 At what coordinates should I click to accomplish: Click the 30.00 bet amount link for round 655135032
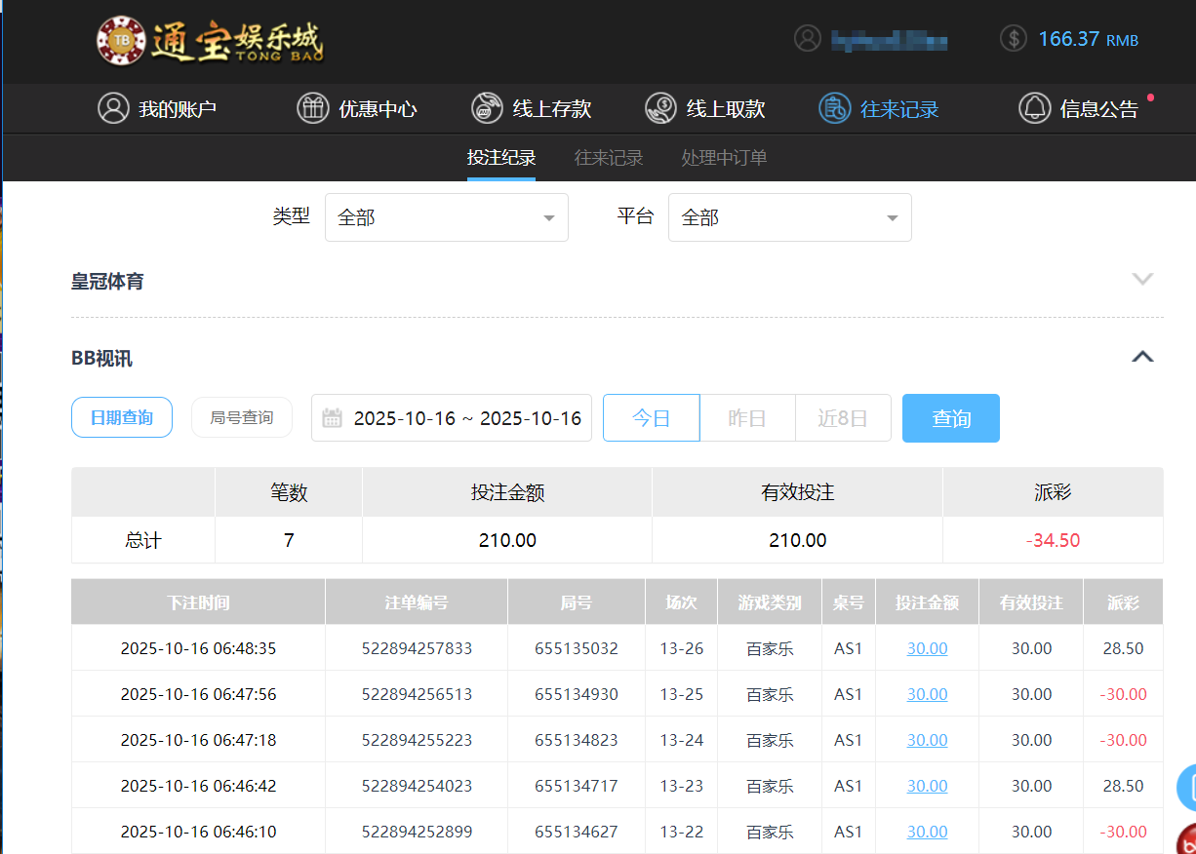(x=926, y=647)
